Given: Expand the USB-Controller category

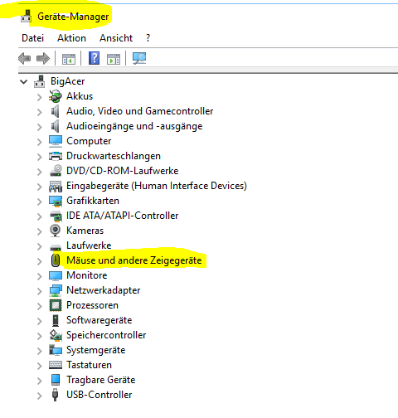Looking at the screenshot, I should click(x=40, y=396).
